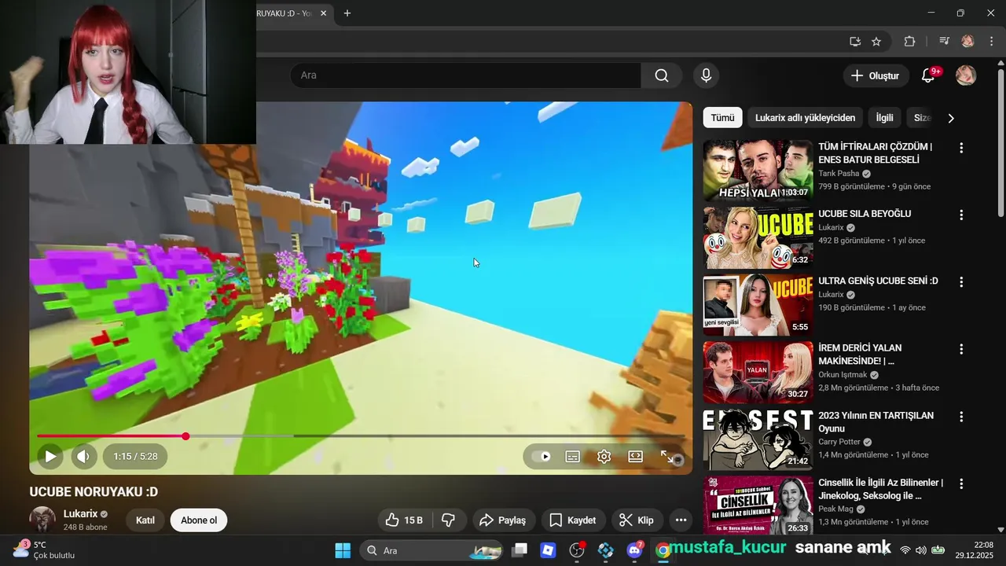
Task: Open Task View on the taskbar
Action: click(x=520, y=550)
